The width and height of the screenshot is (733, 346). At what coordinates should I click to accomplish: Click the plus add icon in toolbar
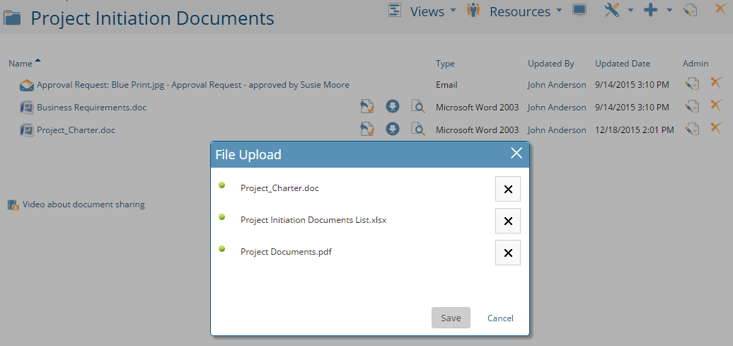(x=651, y=10)
